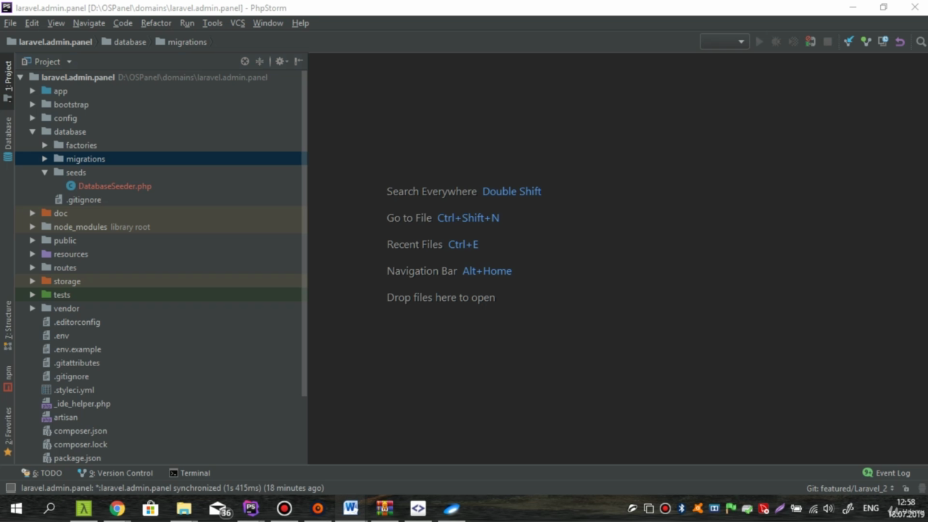This screenshot has height=522, width=928.
Task: Click the lock icon in status bar
Action: (906, 489)
